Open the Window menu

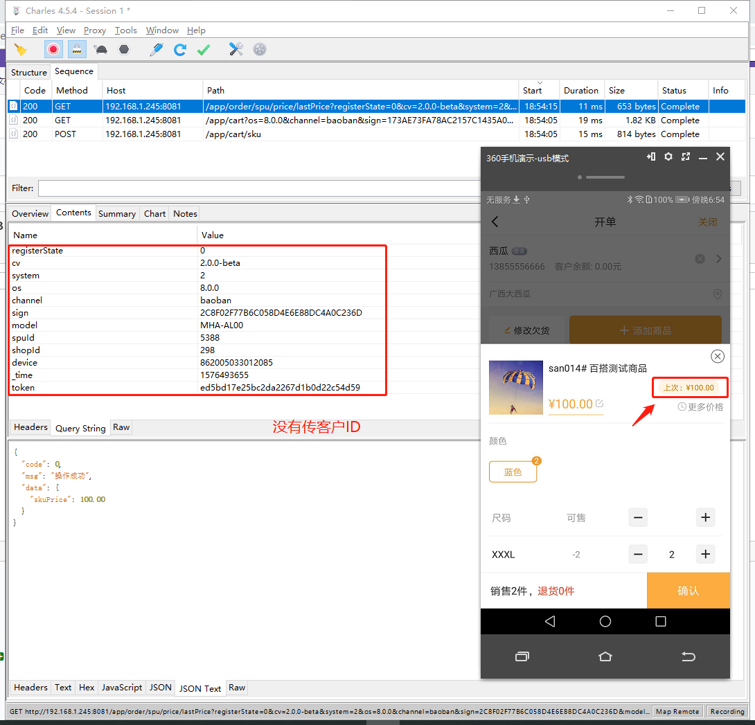click(x=162, y=30)
